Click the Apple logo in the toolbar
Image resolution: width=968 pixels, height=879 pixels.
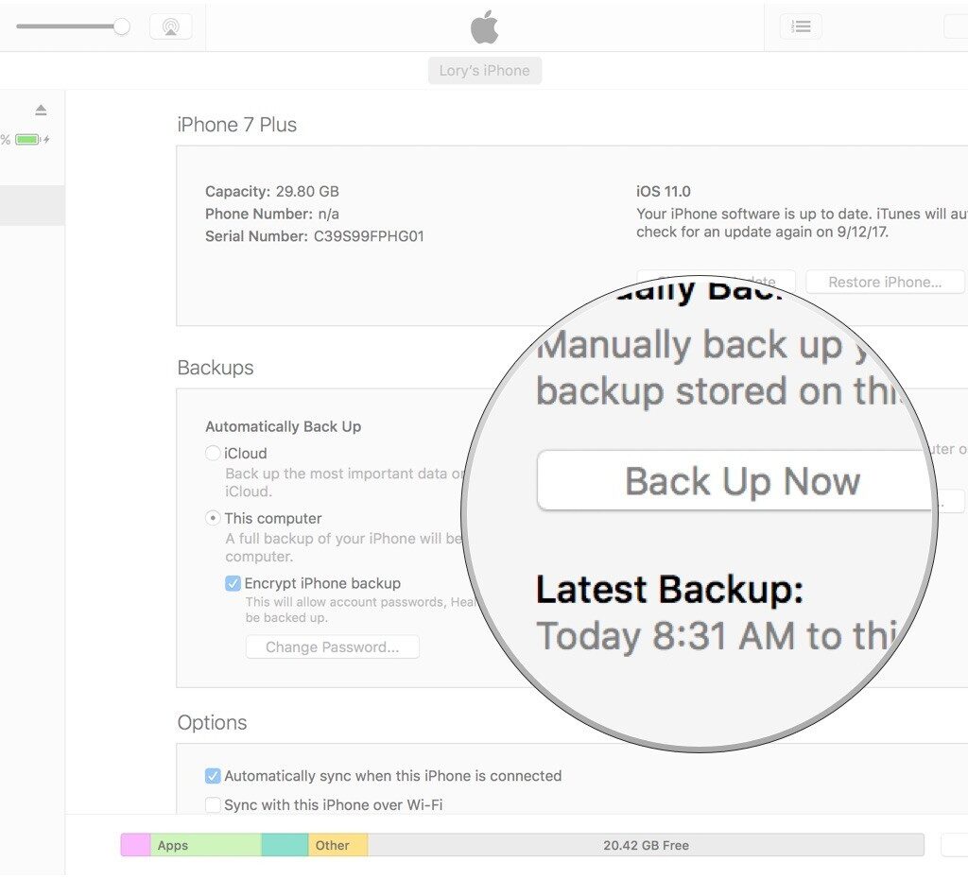[x=484, y=27]
